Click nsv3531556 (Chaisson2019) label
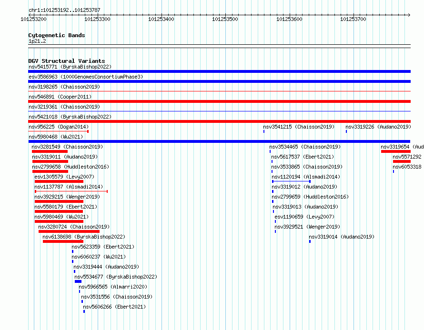 point(117,297)
